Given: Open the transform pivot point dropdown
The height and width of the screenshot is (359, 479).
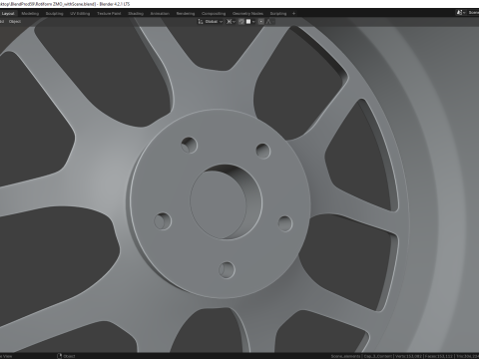Looking at the screenshot, I should tap(231, 22).
